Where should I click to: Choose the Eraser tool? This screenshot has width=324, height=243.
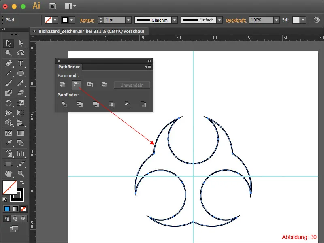(21, 93)
